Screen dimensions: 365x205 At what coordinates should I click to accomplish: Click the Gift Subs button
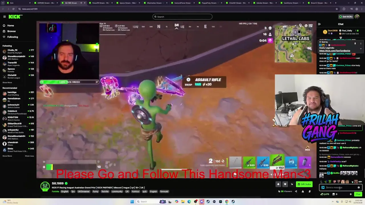pos(304,184)
